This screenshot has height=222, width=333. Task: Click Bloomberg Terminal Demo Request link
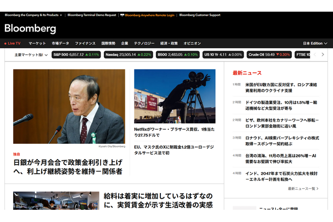[x=92, y=15]
